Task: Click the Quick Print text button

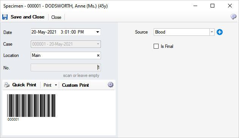Action: pos(24,85)
